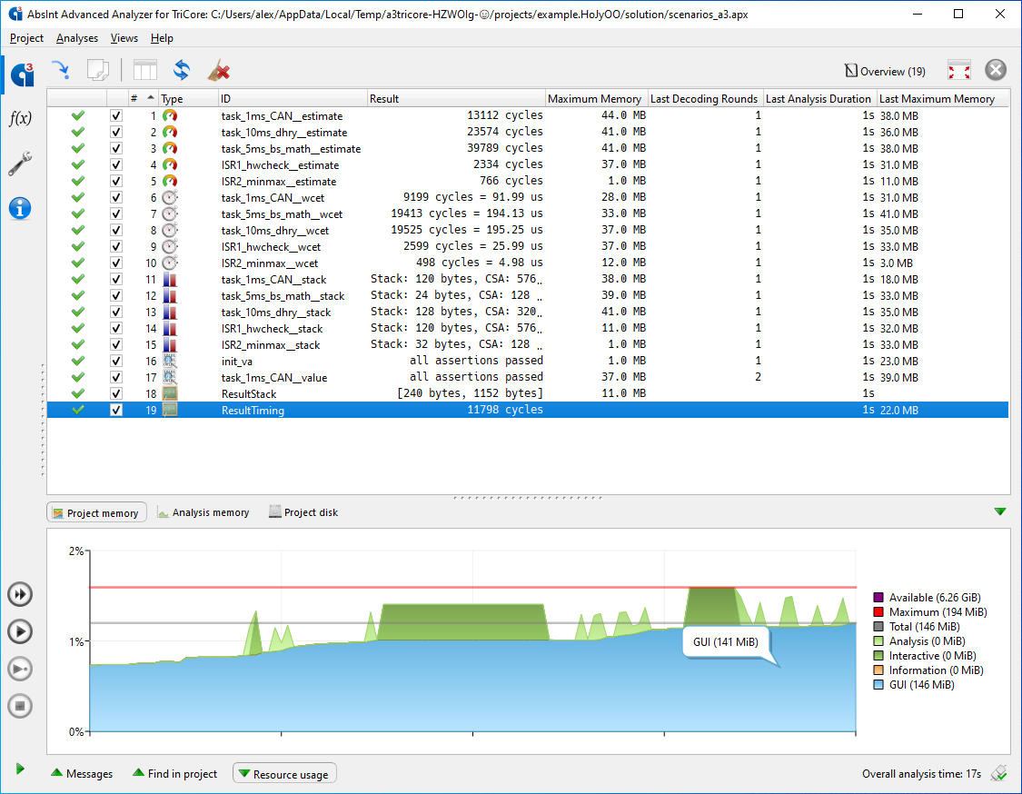Click the table columns toolbar icon
This screenshot has width=1022, height=794.
point(145,70)
